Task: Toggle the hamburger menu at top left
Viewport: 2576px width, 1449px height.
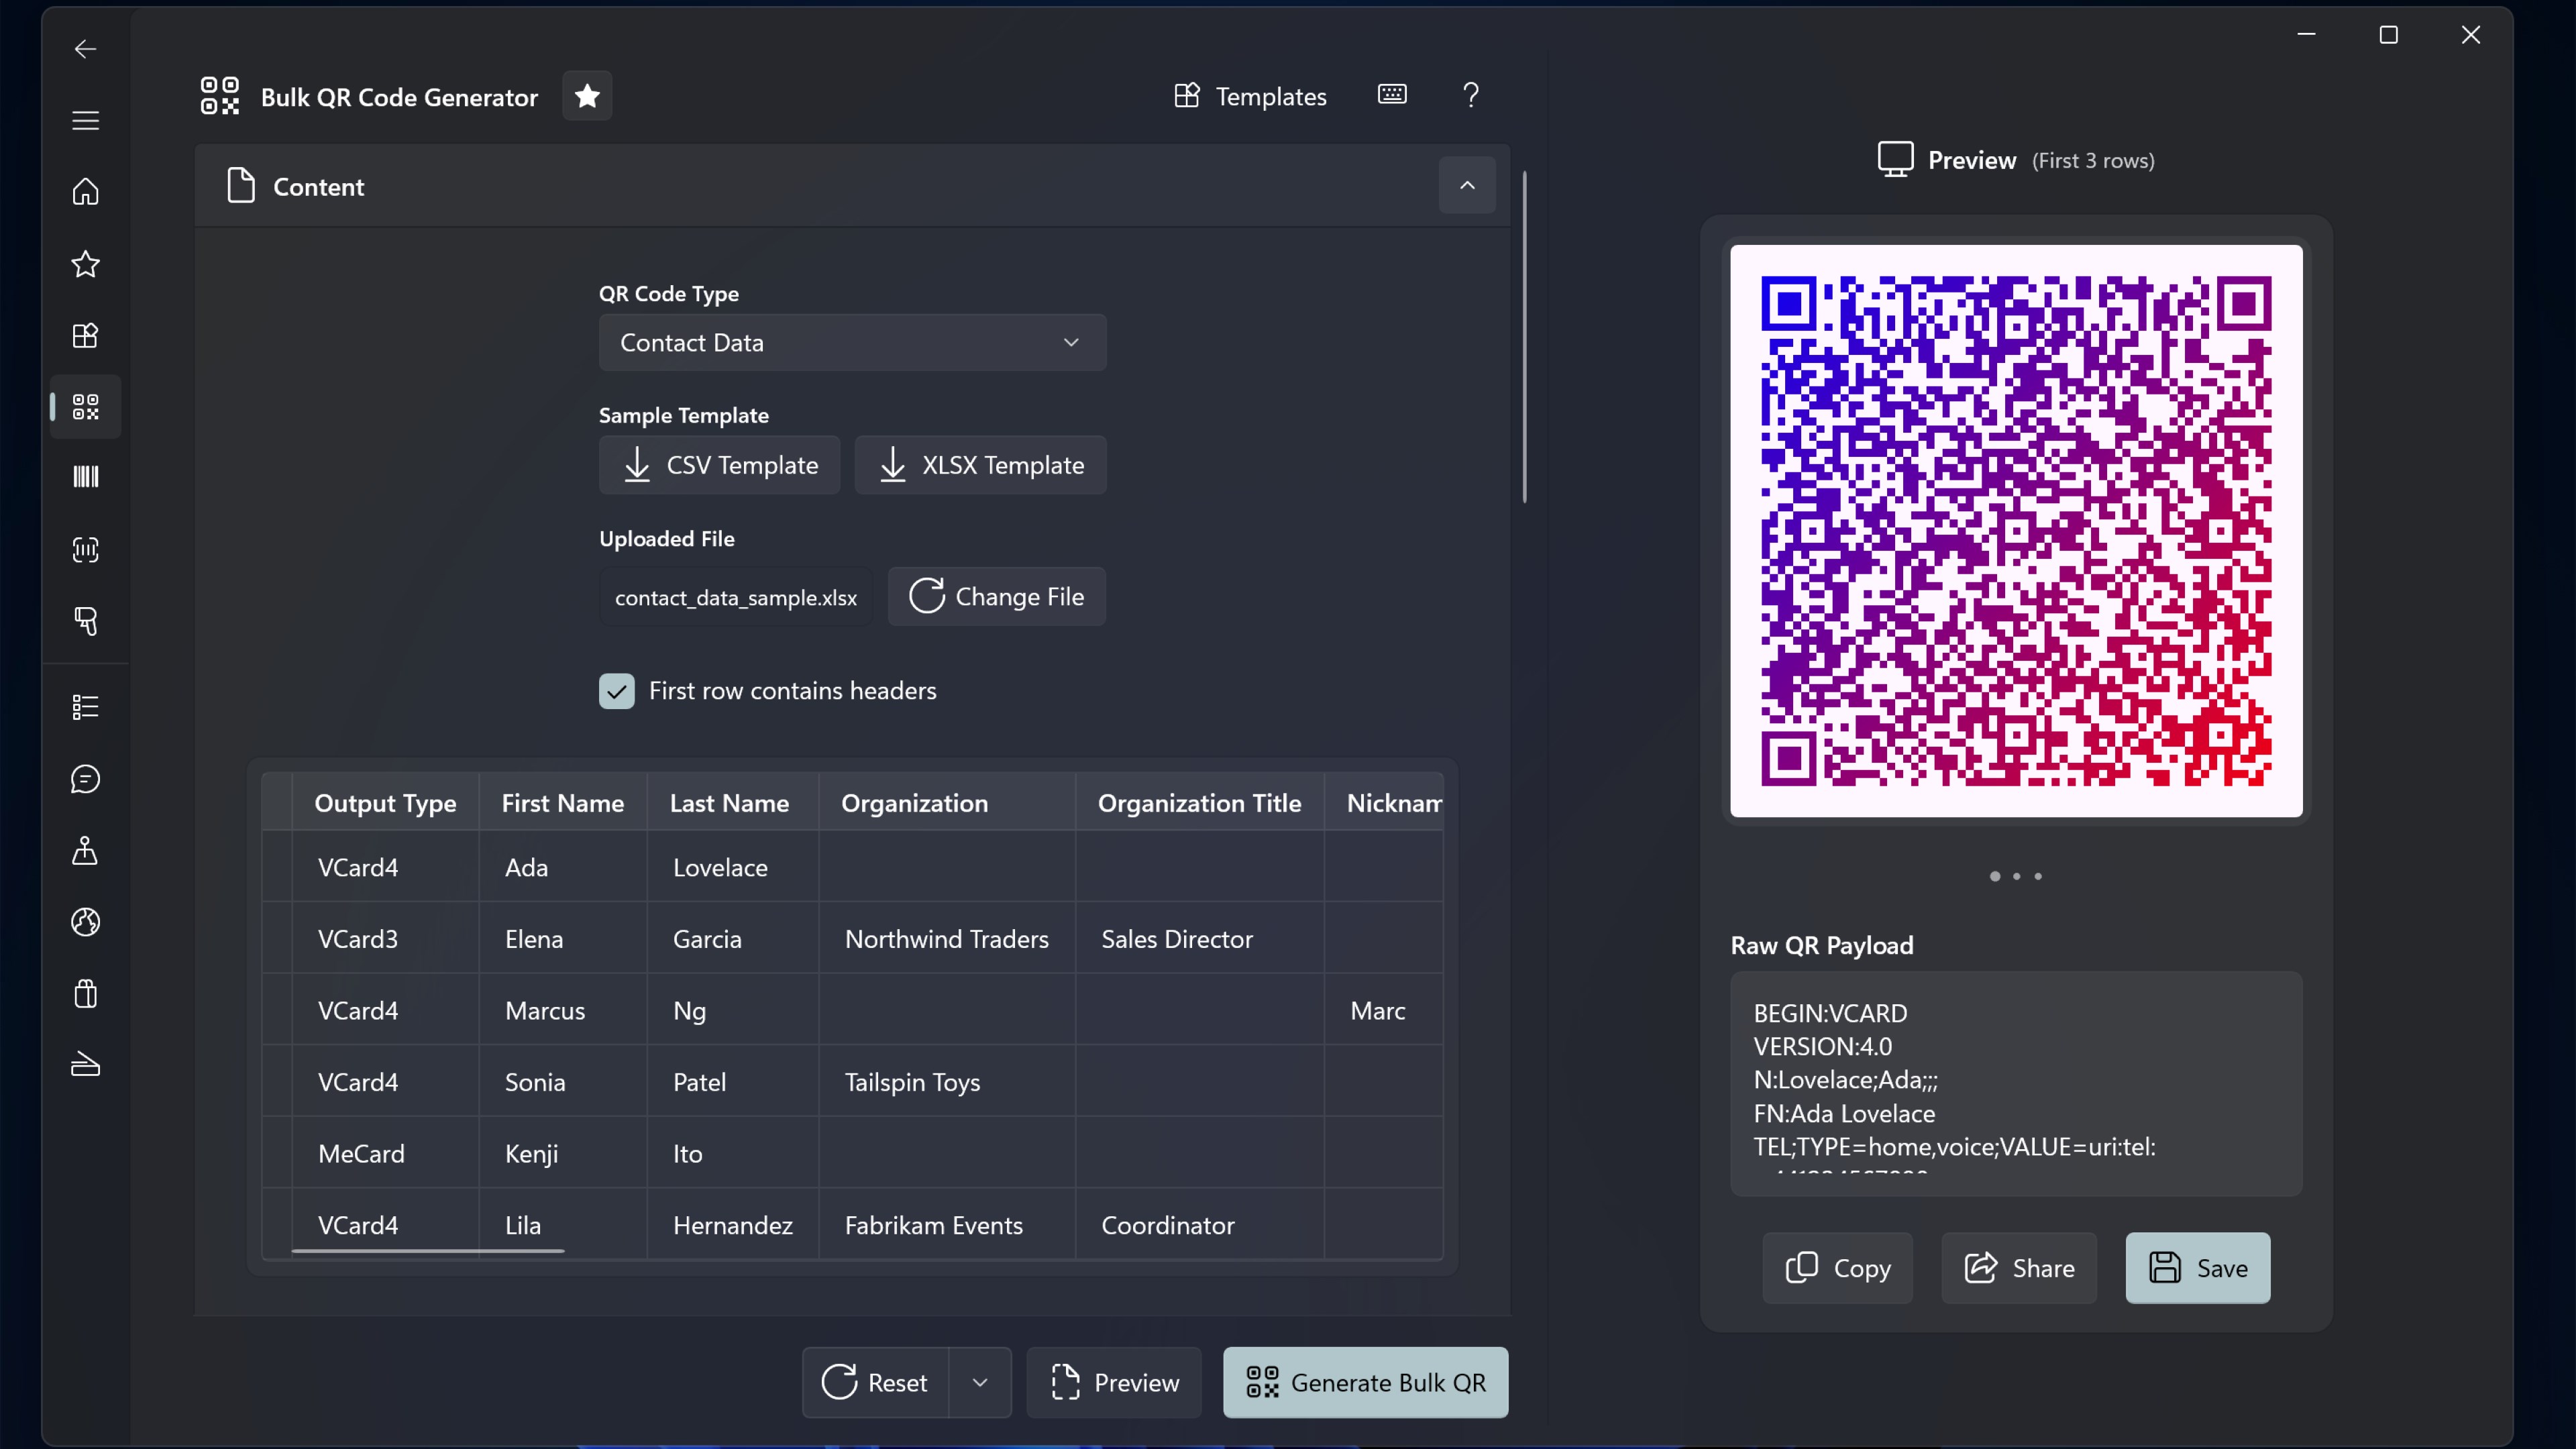Action: [85, 120]
